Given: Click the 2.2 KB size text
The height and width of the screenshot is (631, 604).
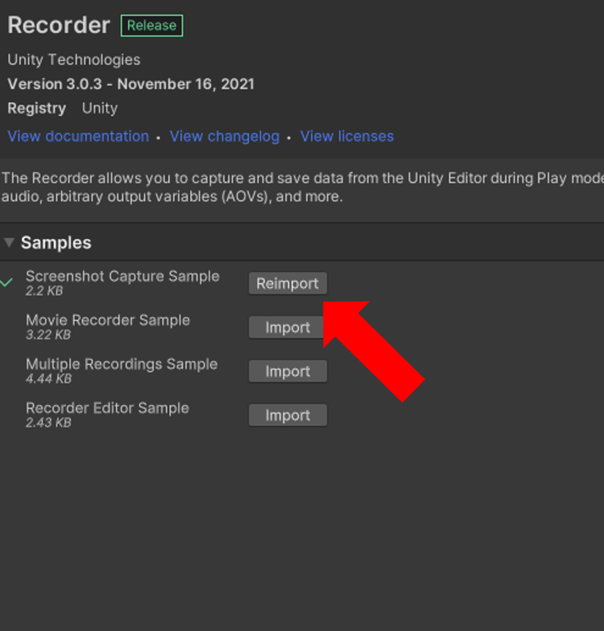Looking at the screenshot, I should click(x=44, y=291).
